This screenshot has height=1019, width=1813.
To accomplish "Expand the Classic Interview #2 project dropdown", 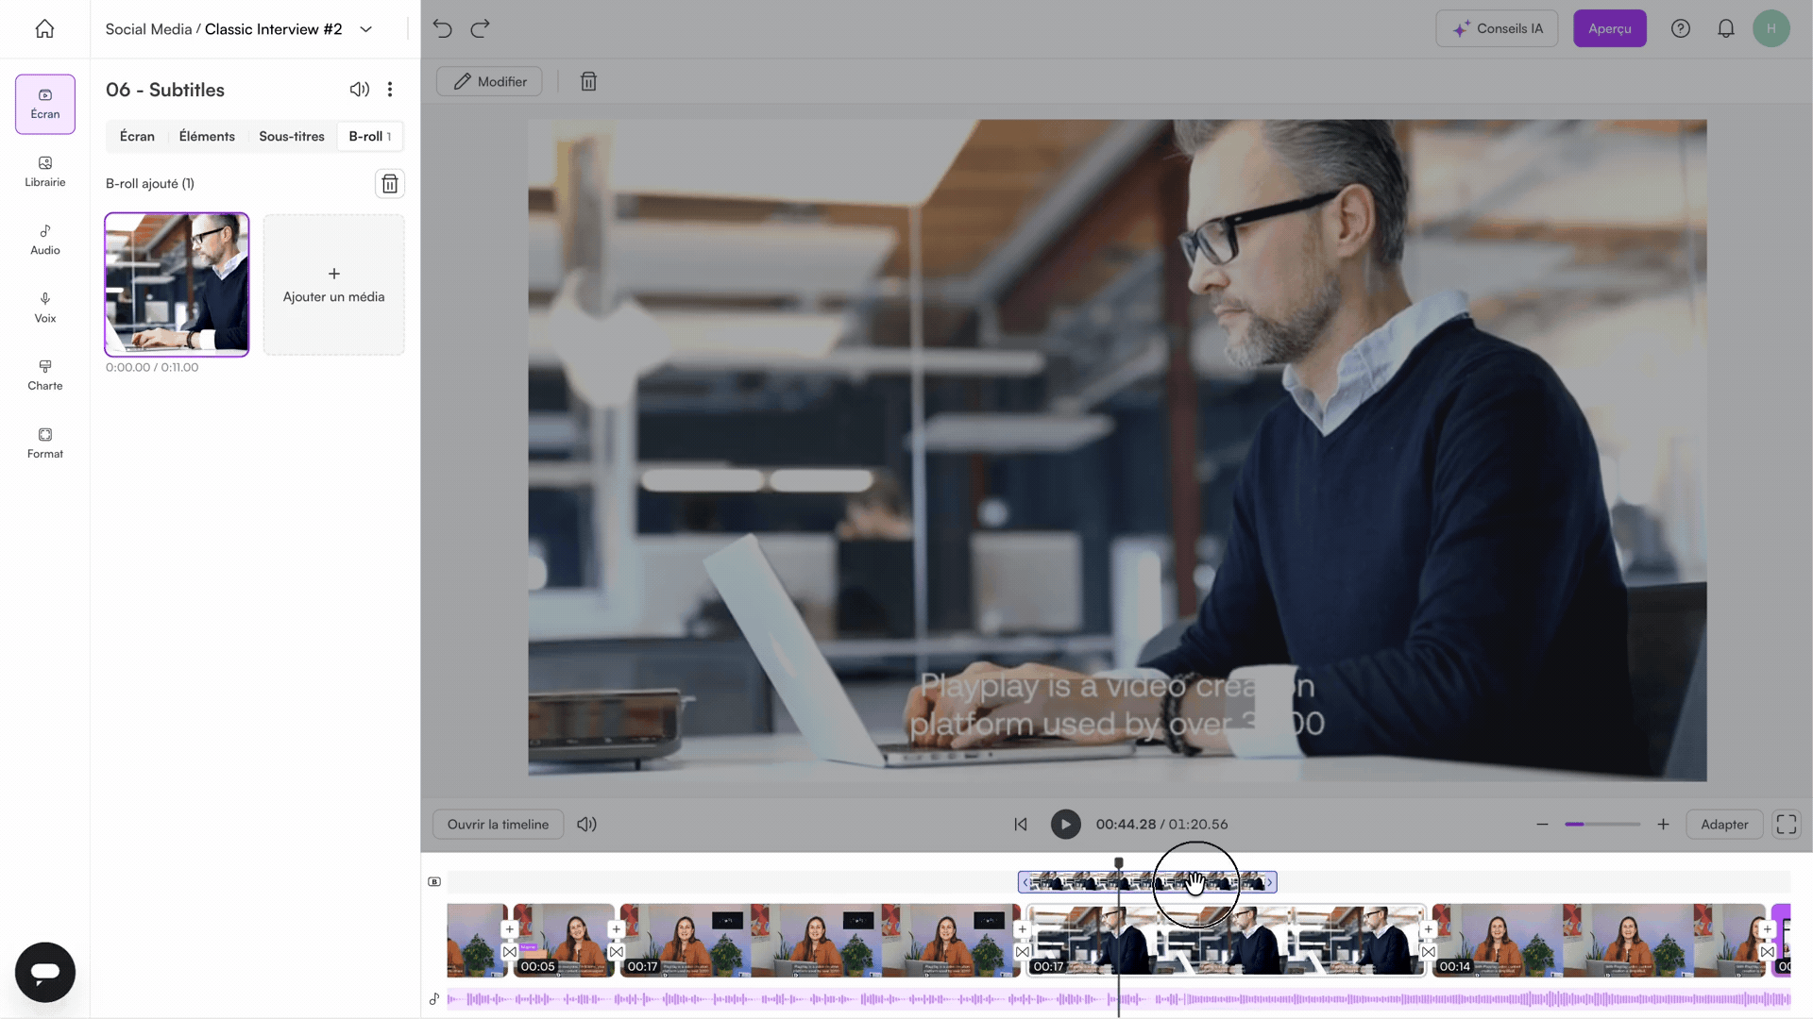I will click(366, 29).
